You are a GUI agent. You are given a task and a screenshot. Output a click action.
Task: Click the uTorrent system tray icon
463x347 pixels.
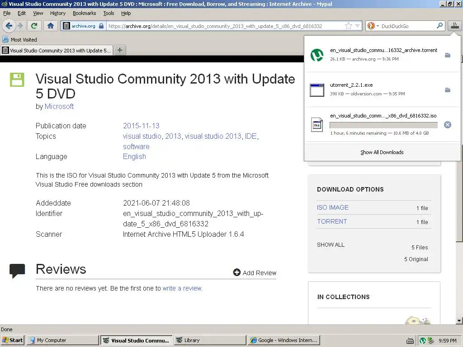[x=423, y=341]
